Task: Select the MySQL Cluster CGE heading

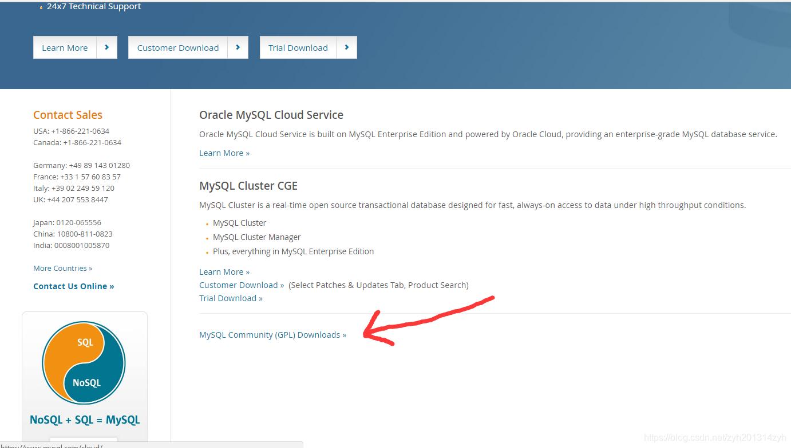Action: click(248, 186)
